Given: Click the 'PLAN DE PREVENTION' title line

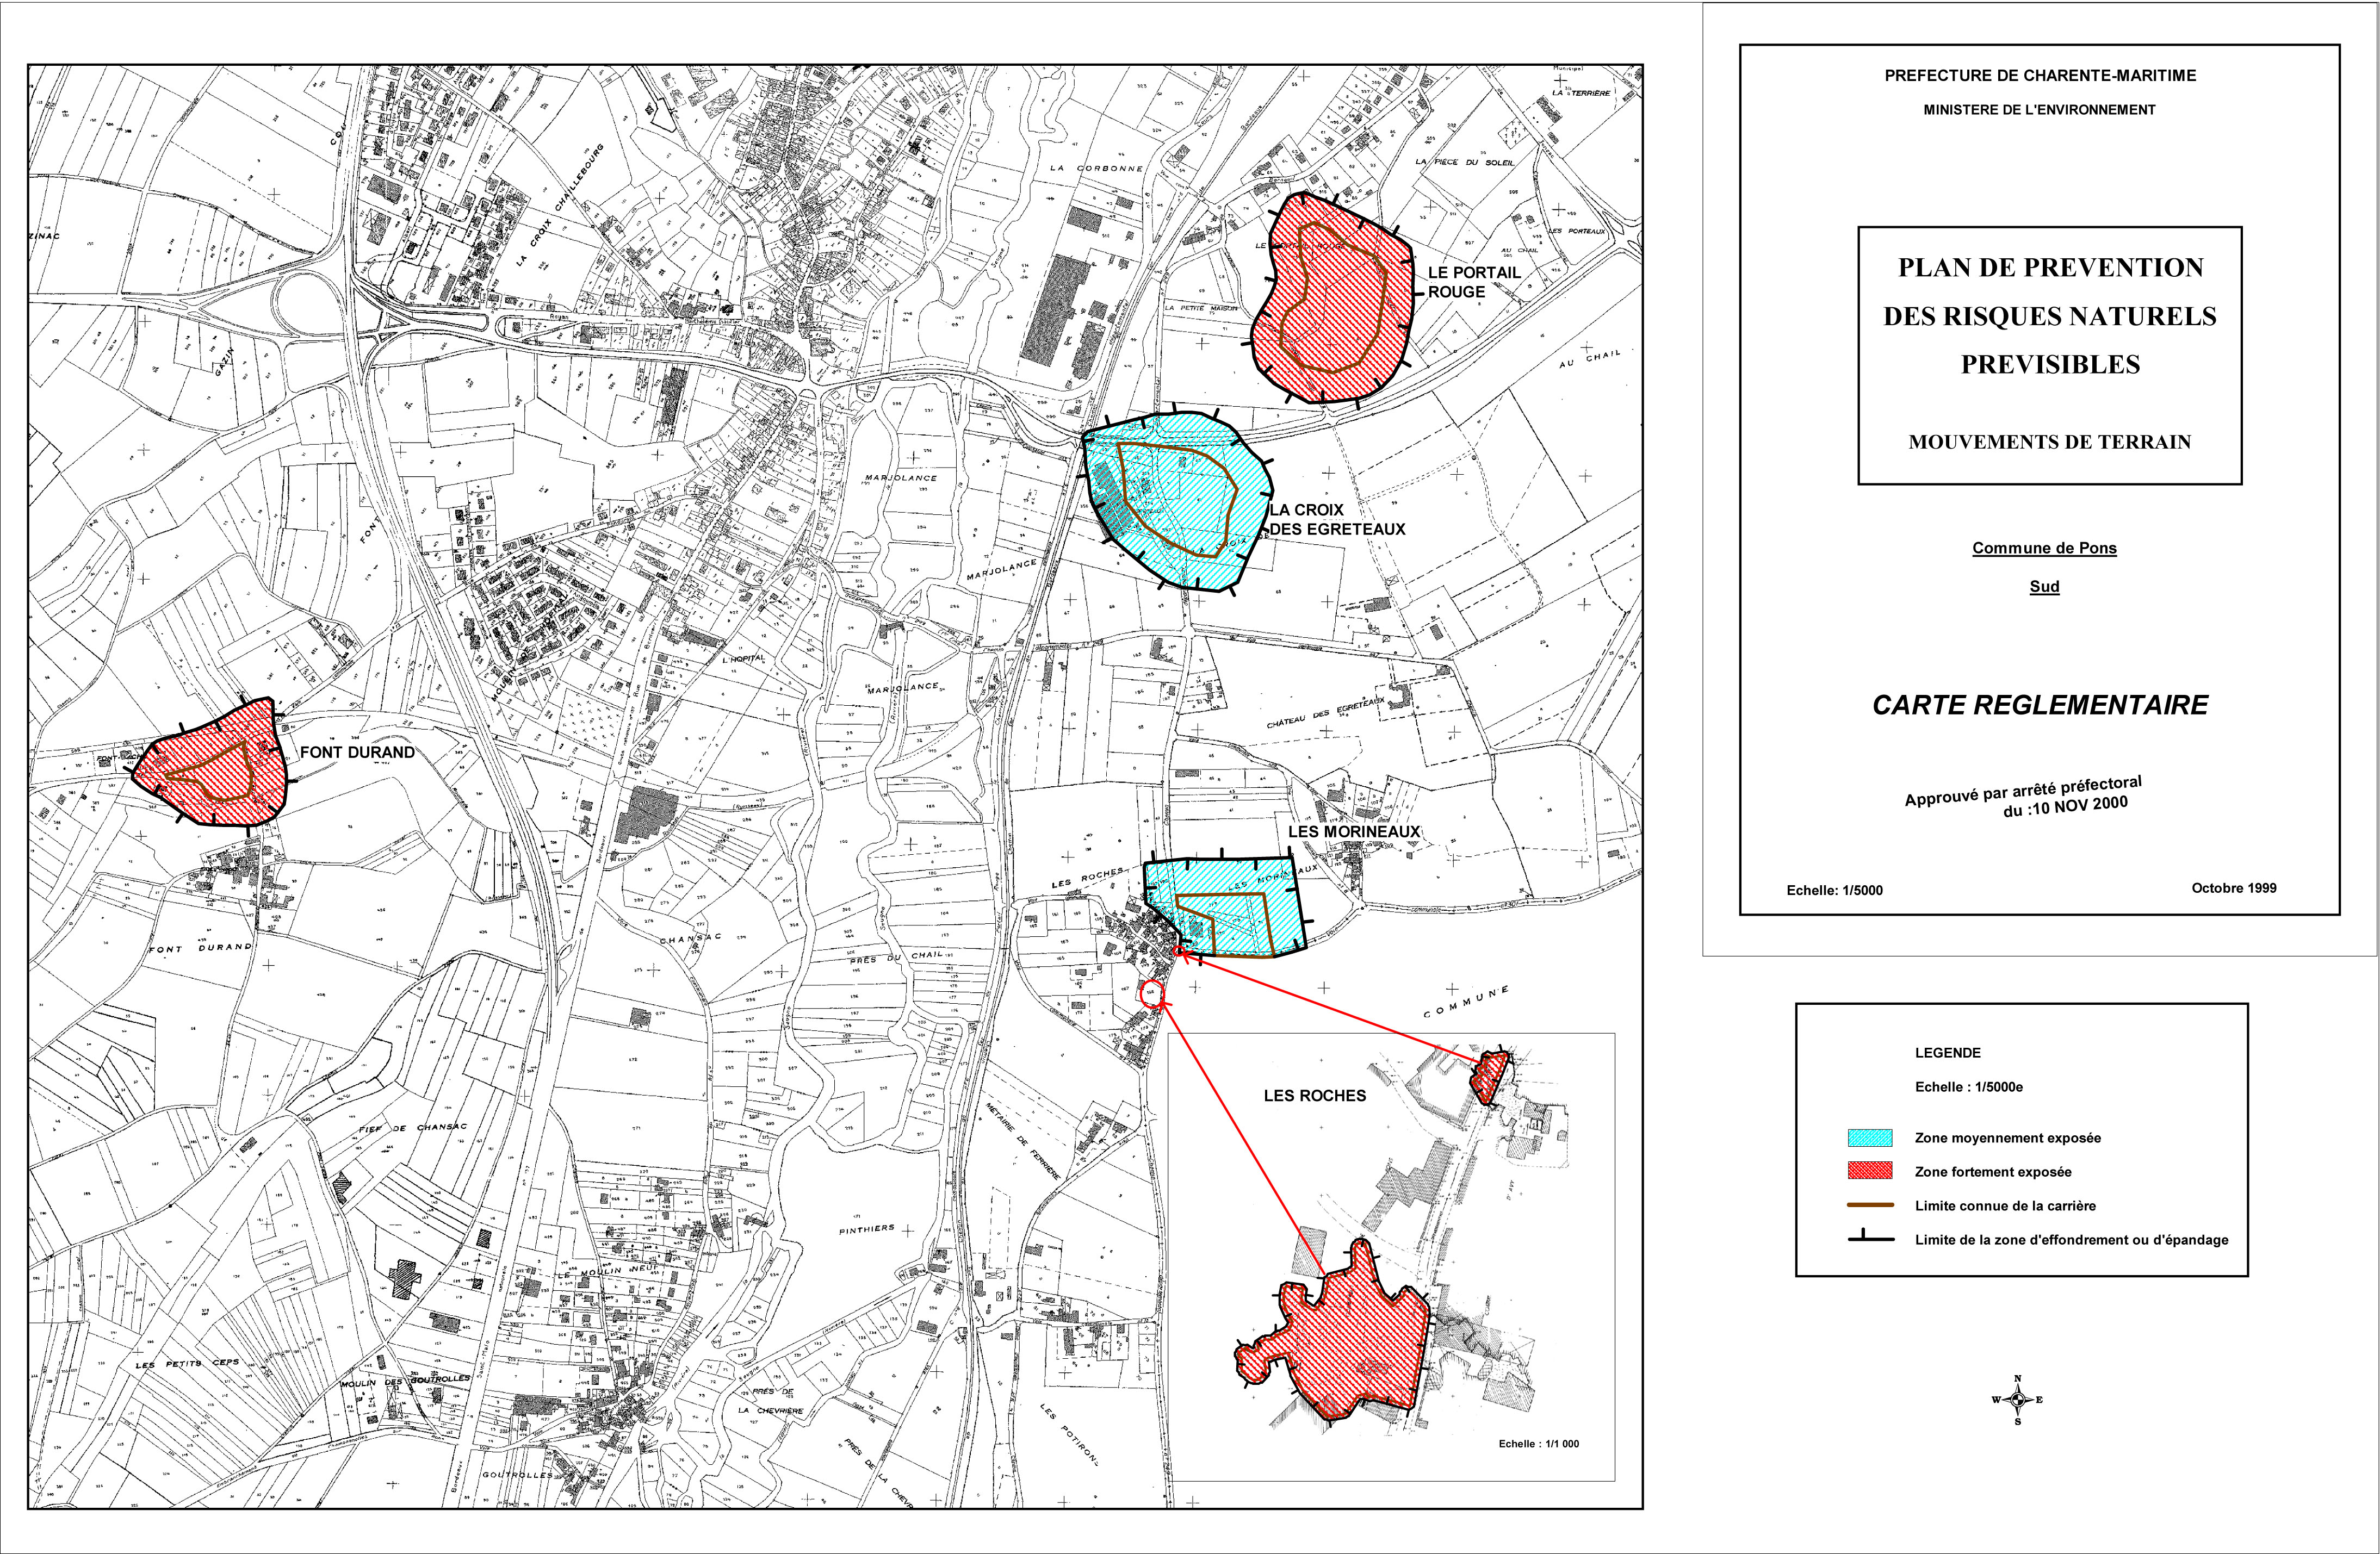Looking at the screenshot, I should click(x=2050, y=268).
